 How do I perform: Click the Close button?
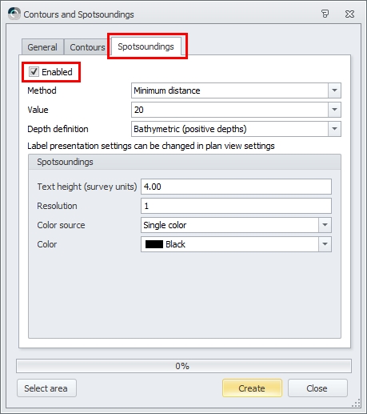[317, 388]
